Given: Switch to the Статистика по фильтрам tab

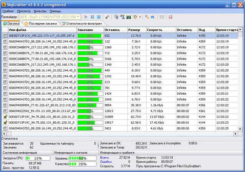Looking at the screenshot, I should coord(82,23).
